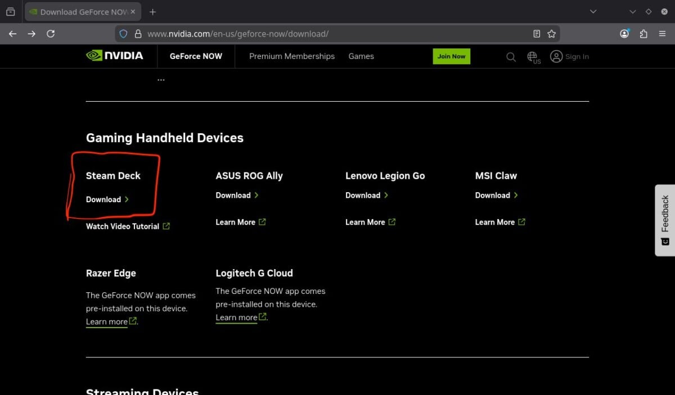Viewport: 675px width, 395px height.
Task: Click the NVIDIA logo
Action: pyautogui.click(x=114, y=56)
